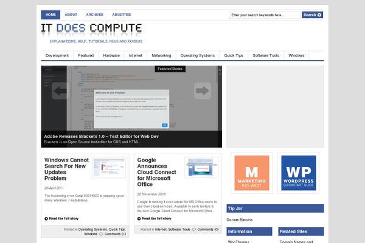Select the Internet category
This screenshot has height=243, width=365.
click(136, 55)
